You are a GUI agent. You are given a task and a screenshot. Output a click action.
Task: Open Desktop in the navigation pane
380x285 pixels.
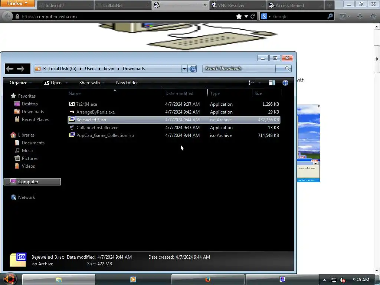[x=30, y=104]
